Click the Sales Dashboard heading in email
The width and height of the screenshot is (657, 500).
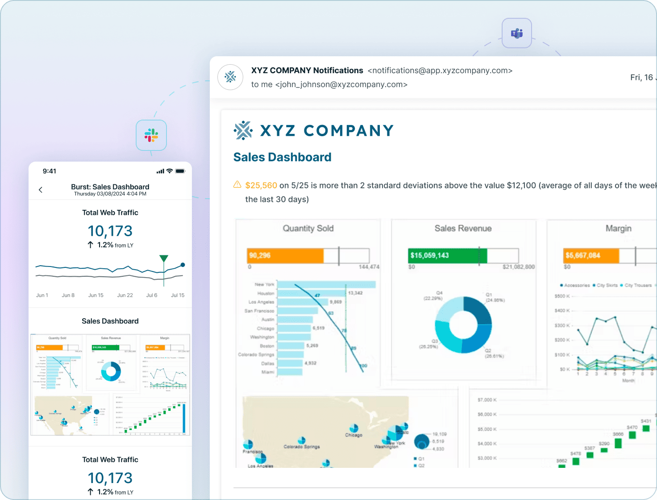(282, 157)
